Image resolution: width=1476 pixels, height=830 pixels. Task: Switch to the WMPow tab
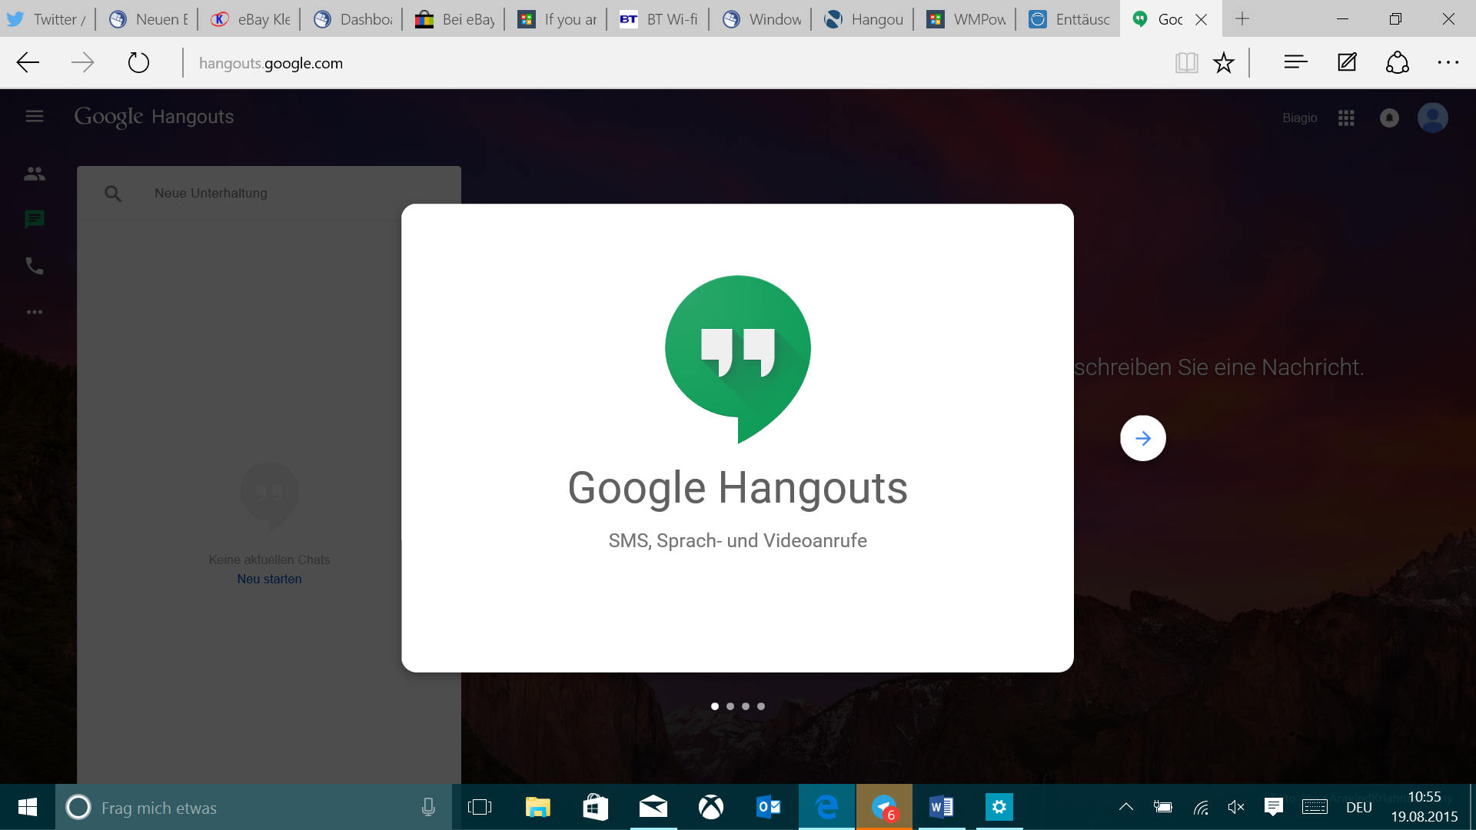pyautogui.click(x=966, y=19)
